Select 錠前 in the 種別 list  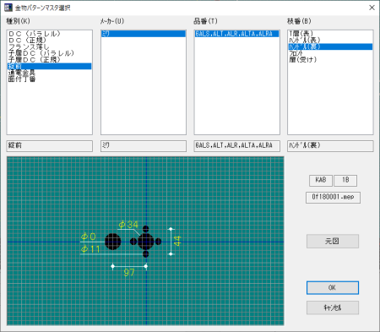click(x=49, y=66)
